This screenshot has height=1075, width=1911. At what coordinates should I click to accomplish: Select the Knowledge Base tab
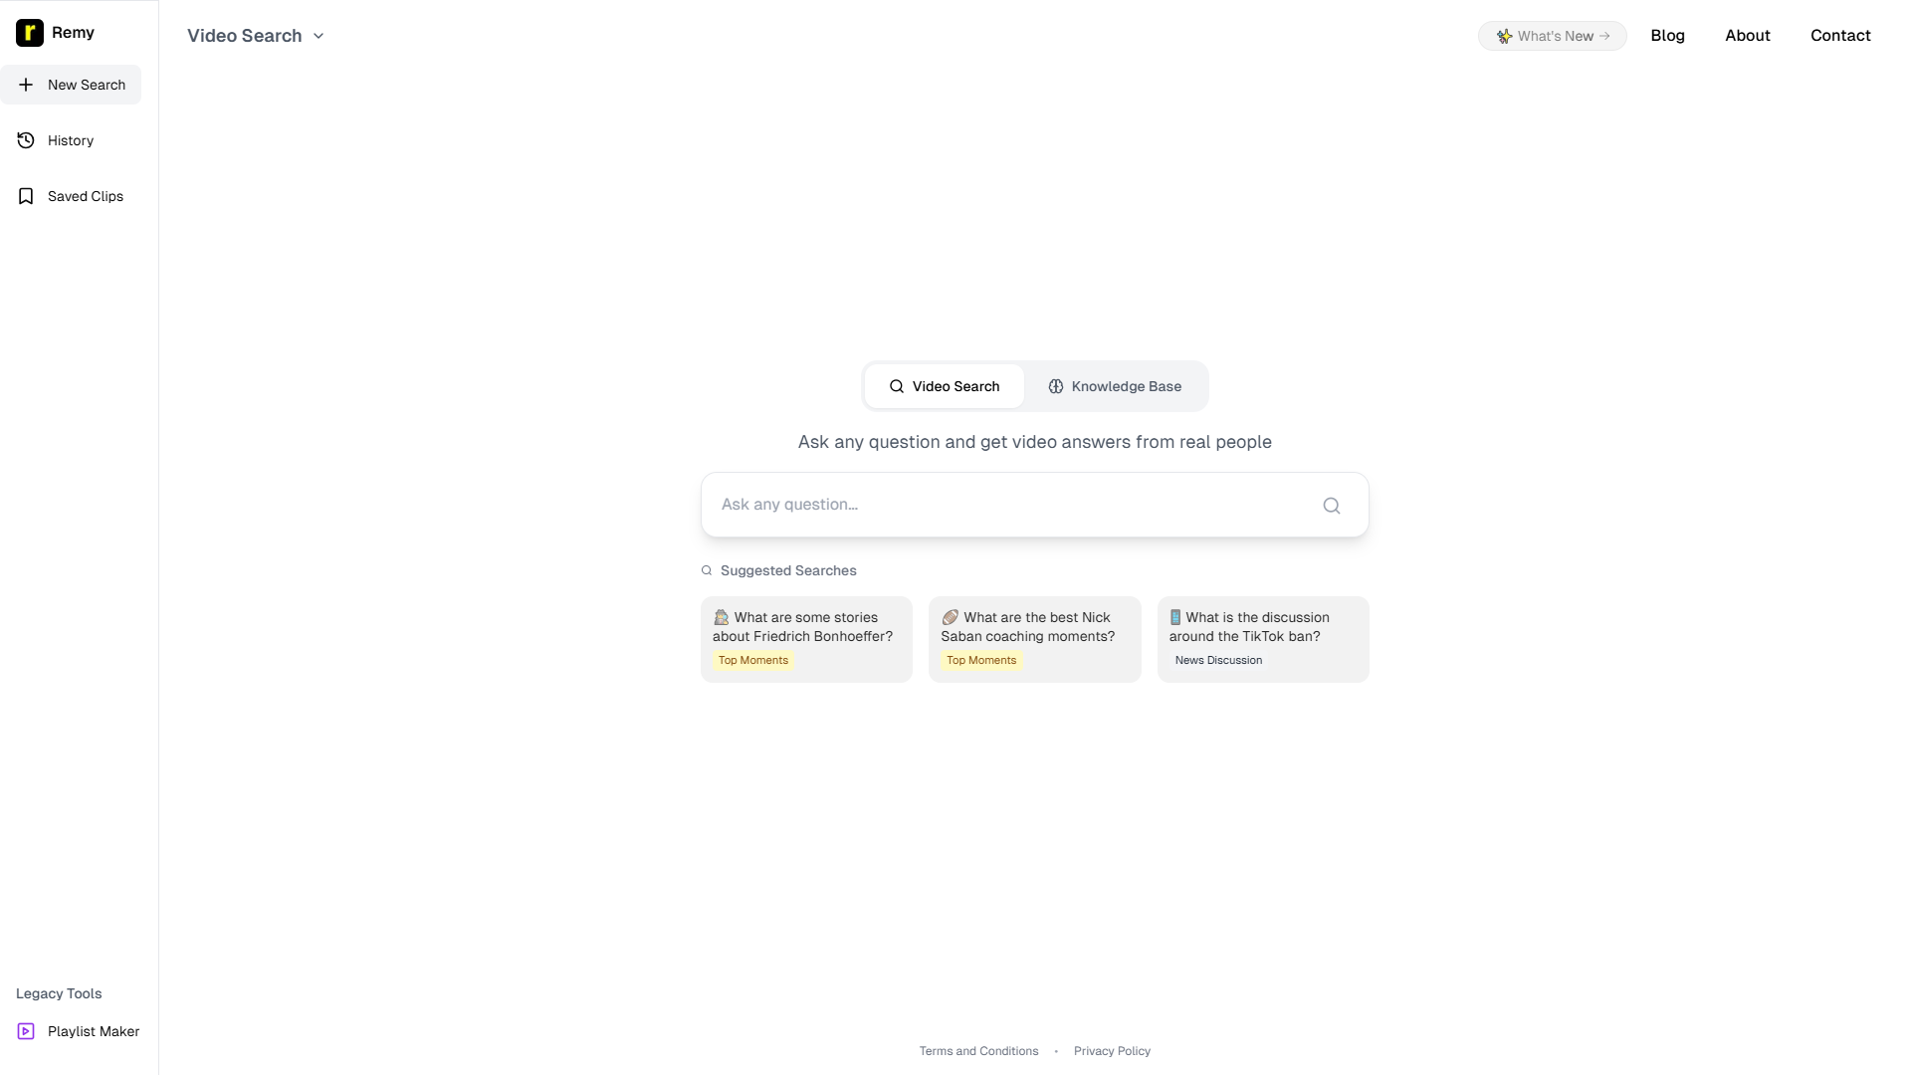click(1115, 386)
